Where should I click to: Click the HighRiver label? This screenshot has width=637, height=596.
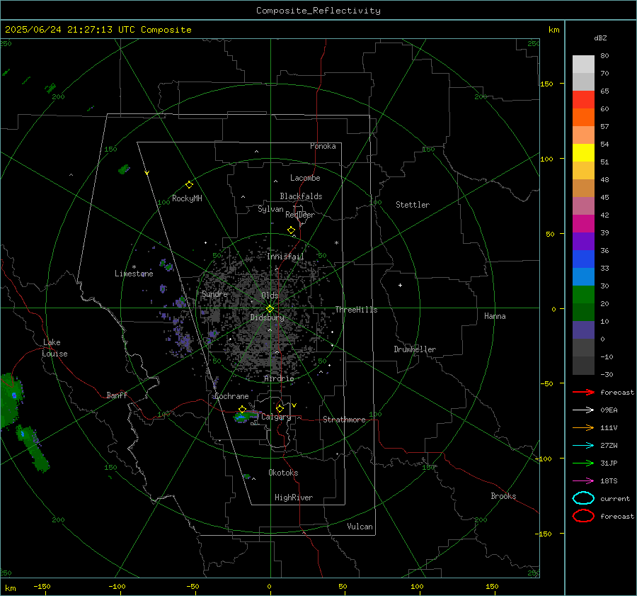(x=294, y=497)
